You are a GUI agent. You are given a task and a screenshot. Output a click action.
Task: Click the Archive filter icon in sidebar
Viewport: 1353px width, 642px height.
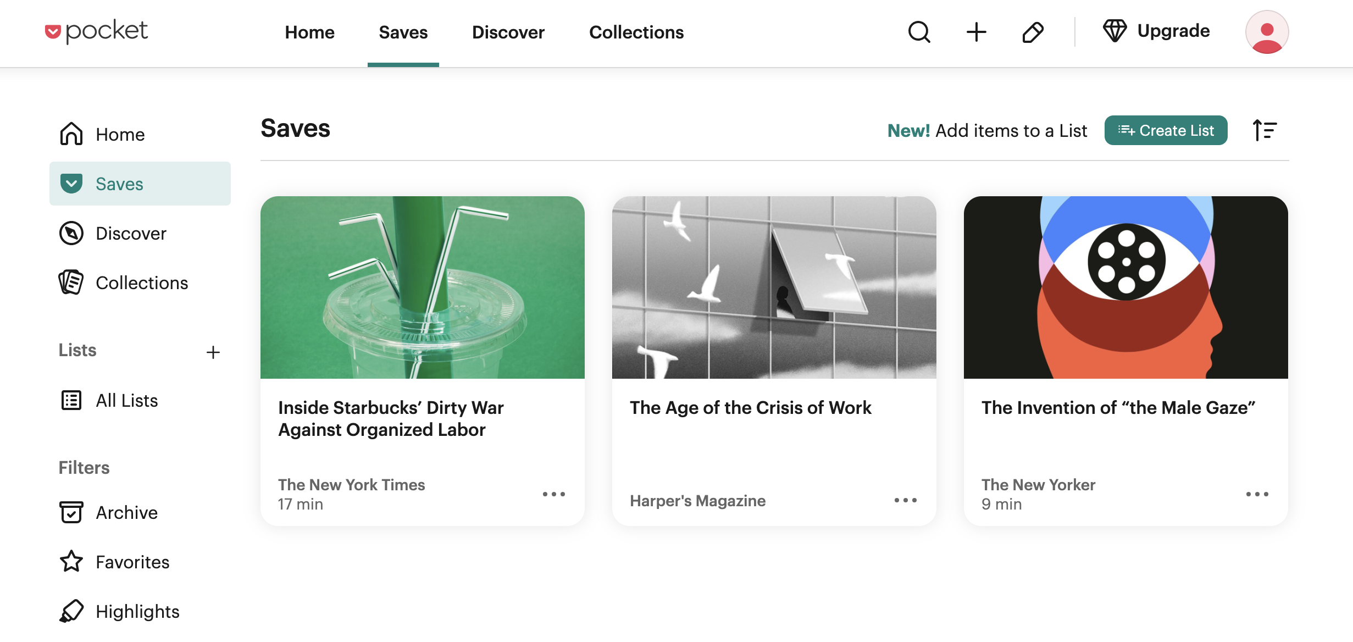click(71, 513)
